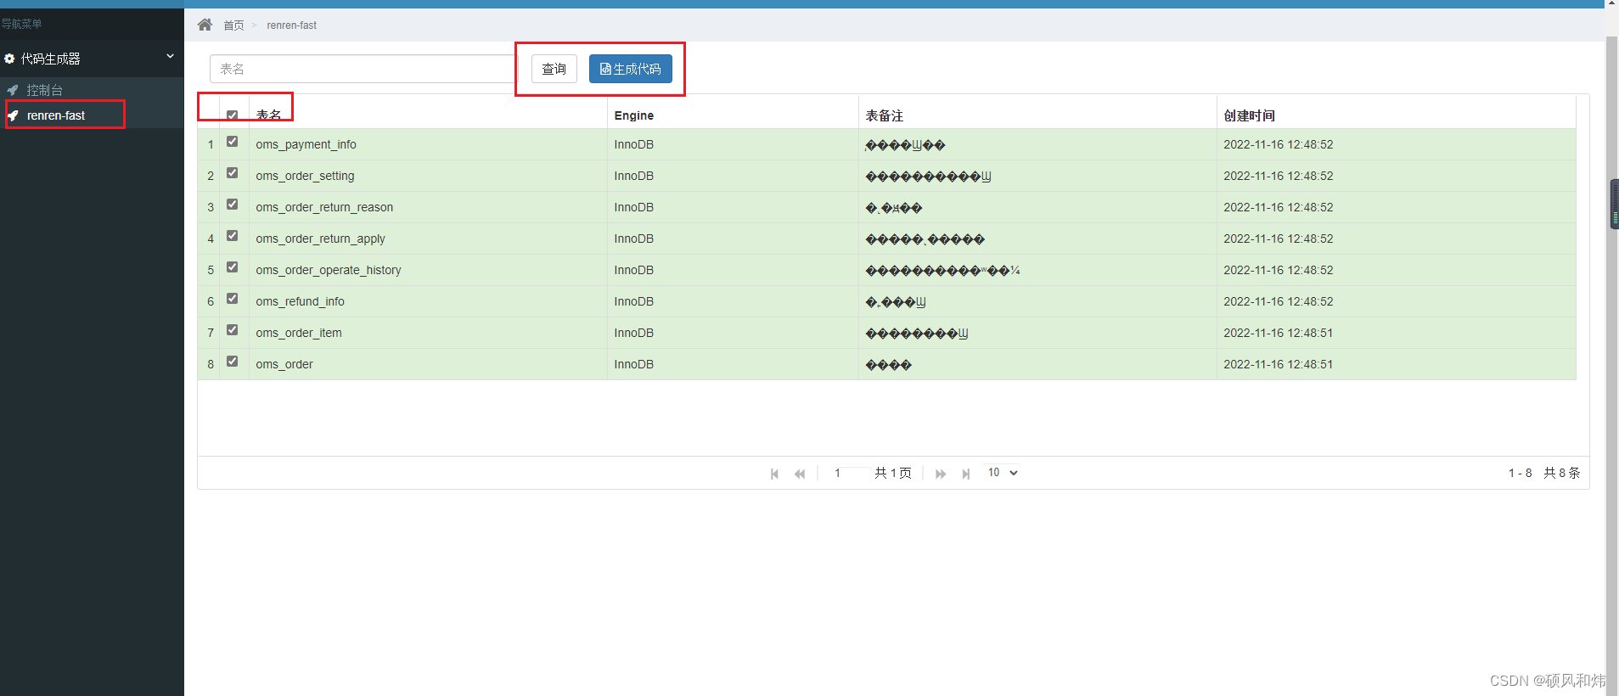
Task: Select the oms_order_setting table name
Action: [x=305, y=176]
